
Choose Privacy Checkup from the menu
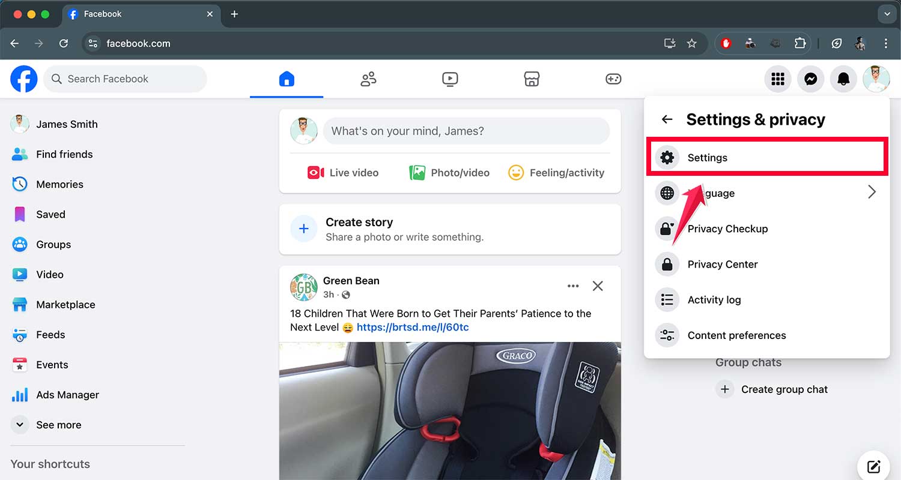click(727, 229)
